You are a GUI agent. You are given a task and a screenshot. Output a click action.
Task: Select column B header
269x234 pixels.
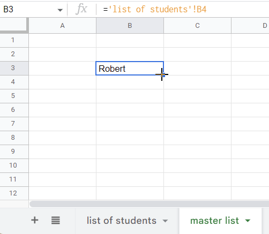coord(130,26)
